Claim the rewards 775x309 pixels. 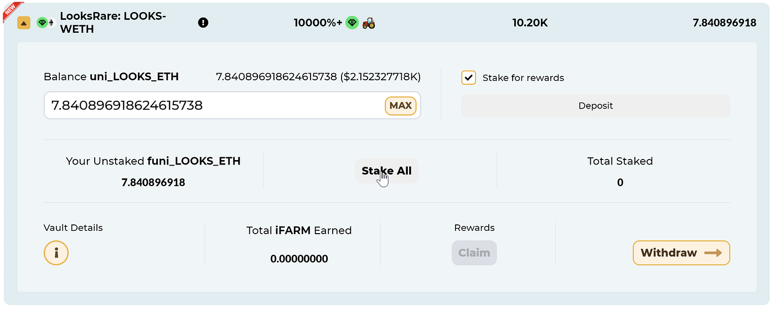tap(474, 253)
